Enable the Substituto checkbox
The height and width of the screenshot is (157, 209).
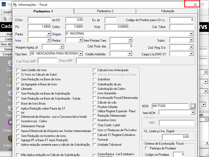point(94,79)
